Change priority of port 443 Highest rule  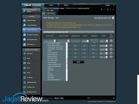point(103,49)
